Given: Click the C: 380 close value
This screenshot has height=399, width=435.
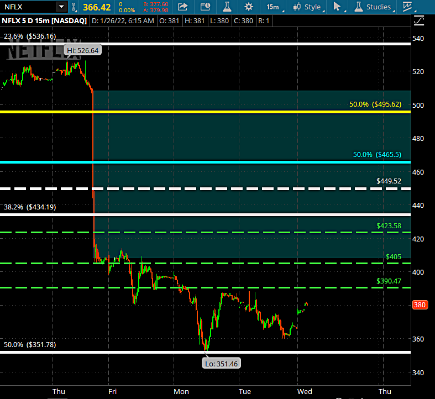Looking at the screenshot, I should point(243,21).
